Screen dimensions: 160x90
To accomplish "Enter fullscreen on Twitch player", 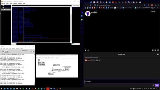I will (158, 50).
